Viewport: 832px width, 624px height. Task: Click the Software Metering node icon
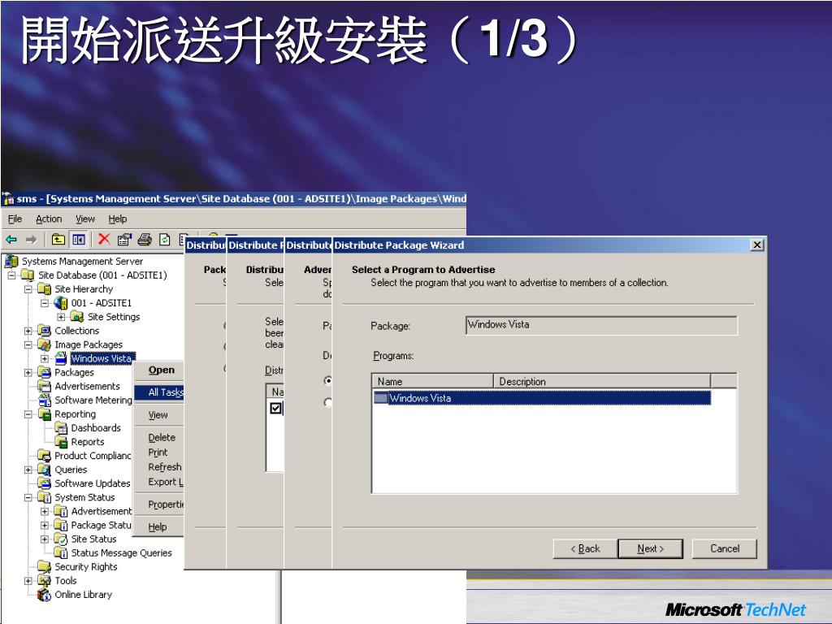45,400
